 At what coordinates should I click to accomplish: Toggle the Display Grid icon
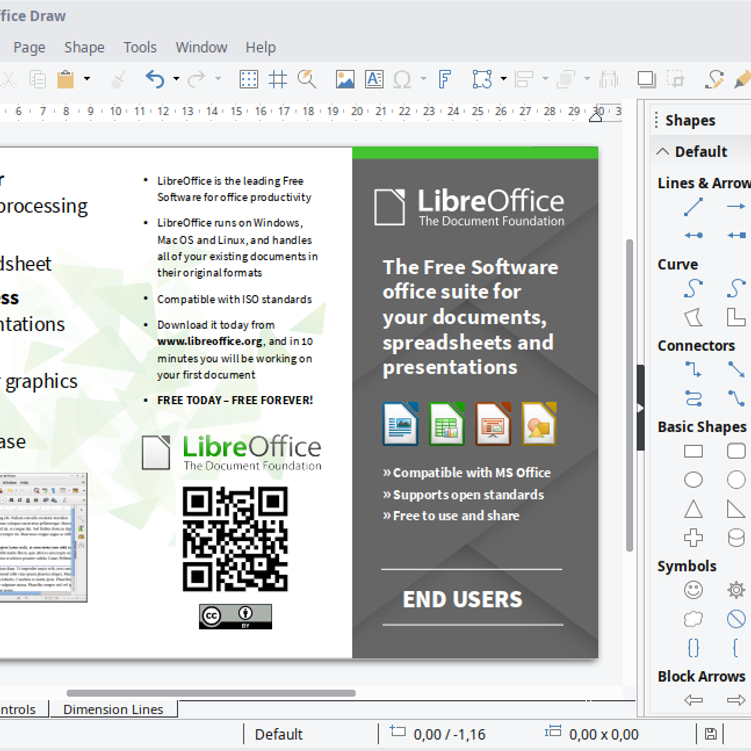(x=248, y=79)
